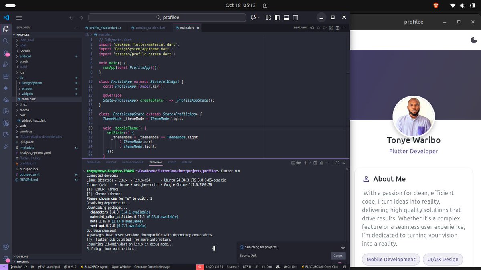Screen dimensions: 481x270
Task: Click Go Live in status bar
Action: tap(291, 267)
